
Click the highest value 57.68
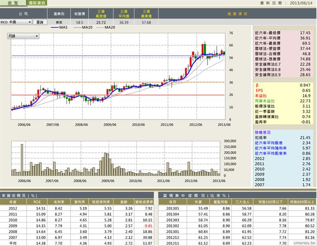[146, 23]
